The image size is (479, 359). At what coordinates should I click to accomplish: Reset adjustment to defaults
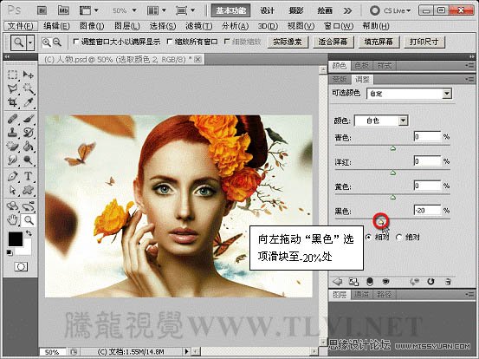pyautogui.click(x=430, y=282)
